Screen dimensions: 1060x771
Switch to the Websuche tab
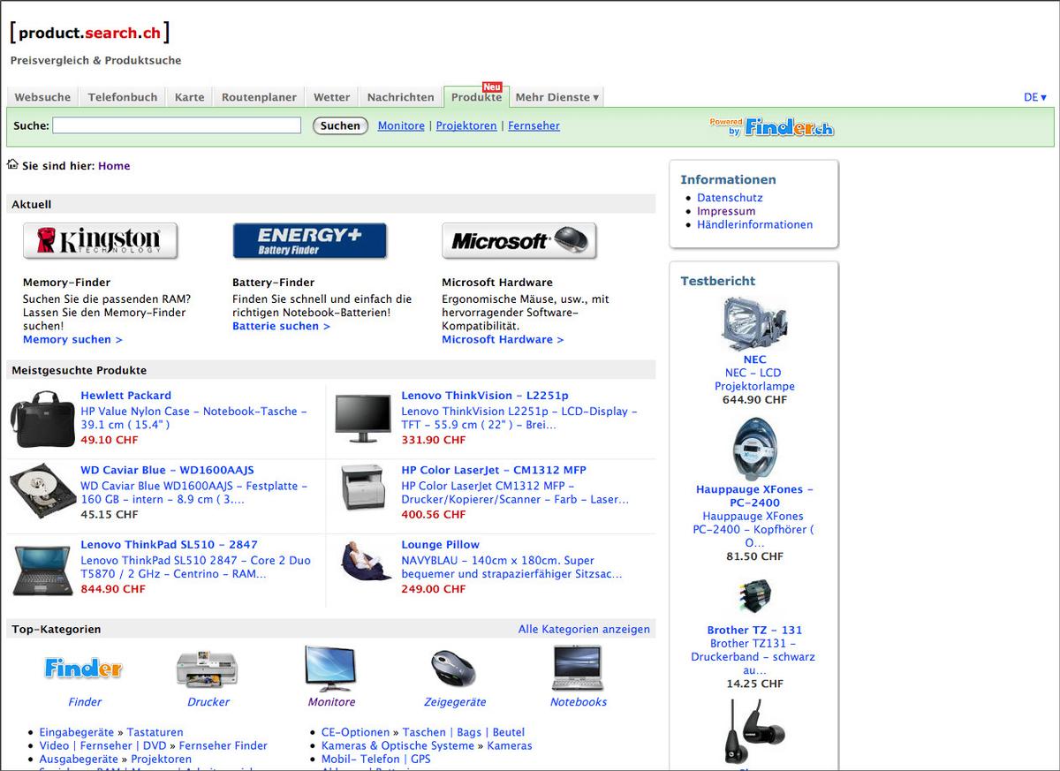point(42,97)
